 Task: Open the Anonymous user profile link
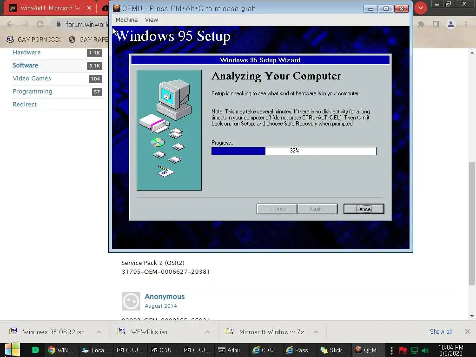coord(165,297)
